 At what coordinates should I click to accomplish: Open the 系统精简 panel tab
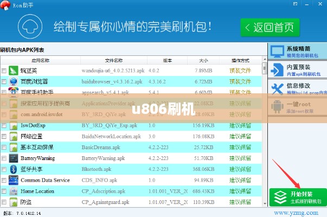coord(297,52)
